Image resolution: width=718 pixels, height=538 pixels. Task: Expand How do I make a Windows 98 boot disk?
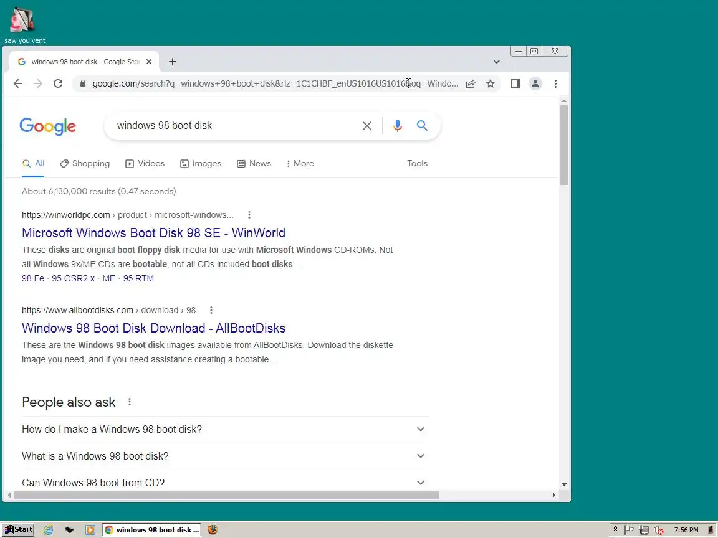225,430
